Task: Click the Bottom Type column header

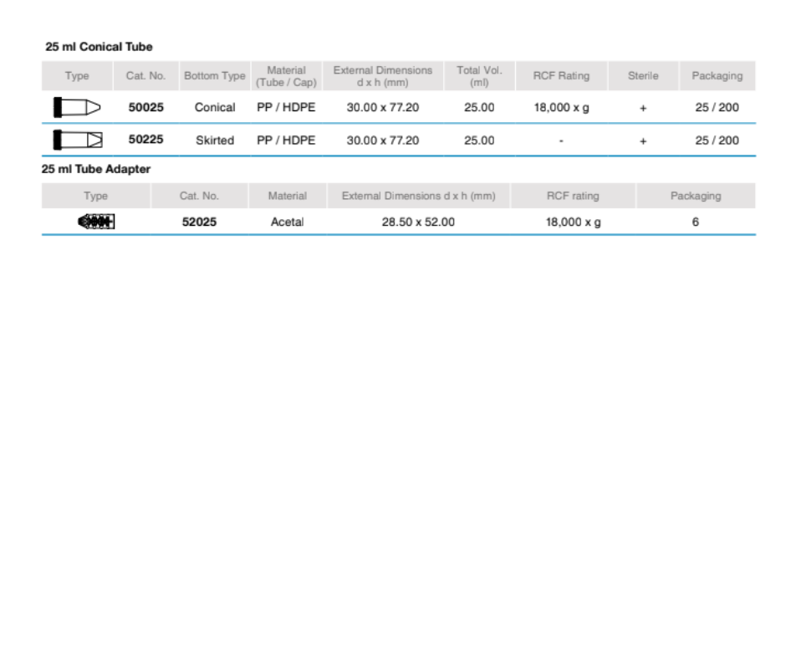Action: pos(214,76)
